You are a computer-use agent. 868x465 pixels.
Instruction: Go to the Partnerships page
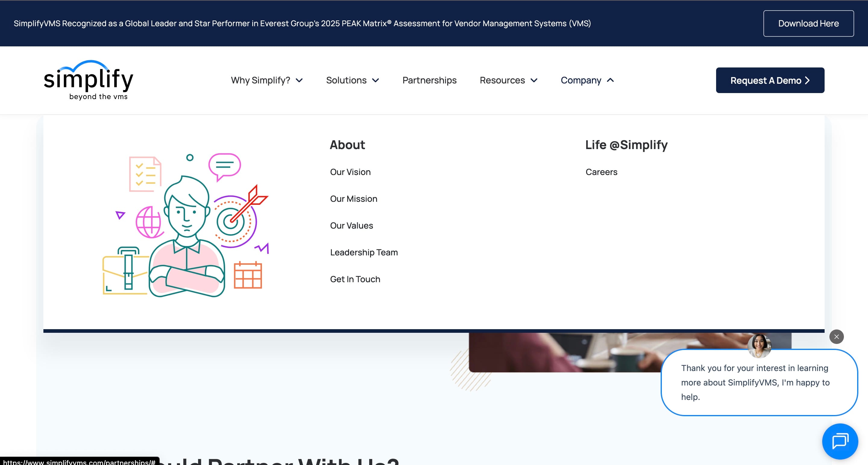(x=429, y=80)
